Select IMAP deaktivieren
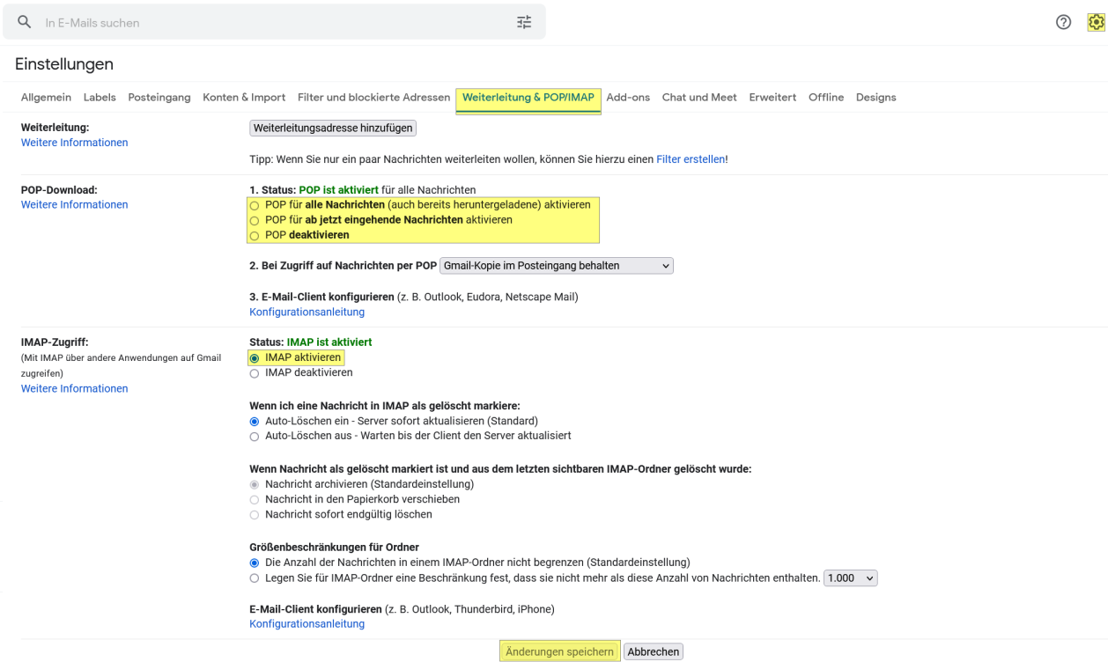Image resolution: width=1108 pixels, height=662 pixels. point(255,372)
